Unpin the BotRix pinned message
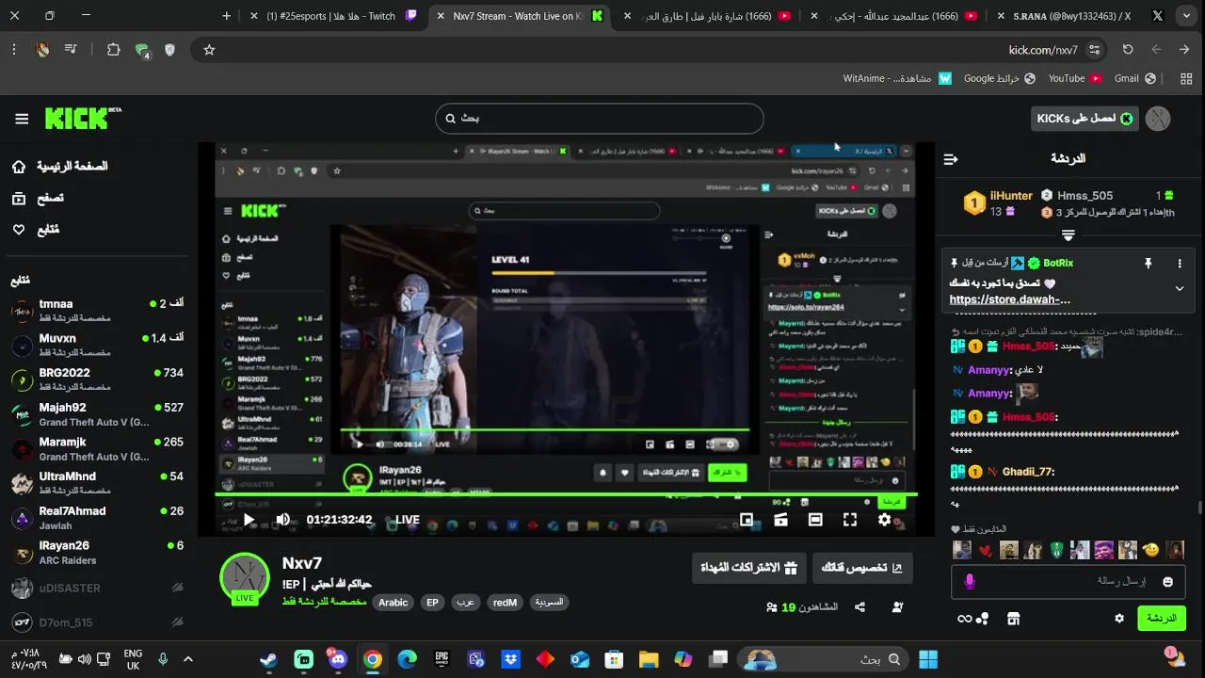The image size is (1205, 678). coord(1148,264)
